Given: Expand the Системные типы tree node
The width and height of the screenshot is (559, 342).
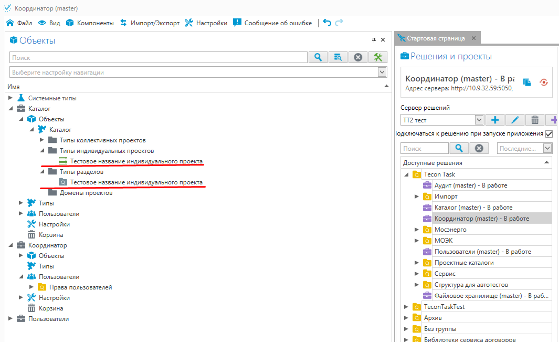Looking at the screenshot, I should pos(10,98).
